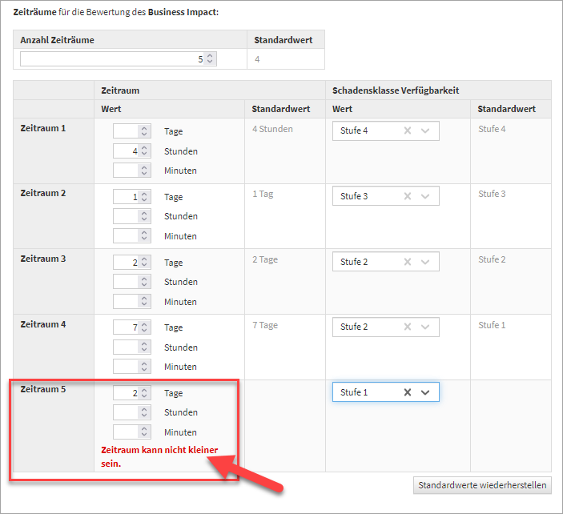Screen dimensions: 563x514
Task: Click Zeitraum 1 Tage input field
Action: (x=126, y=131)
